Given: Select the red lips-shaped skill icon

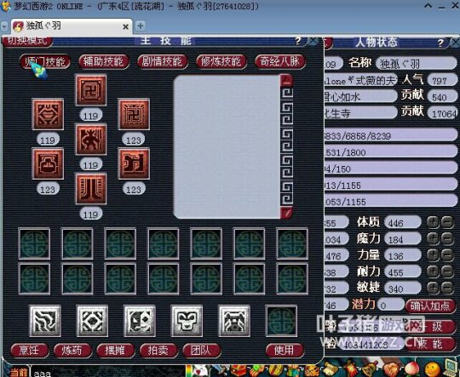Looking at the screenshot, I should 48,114.
